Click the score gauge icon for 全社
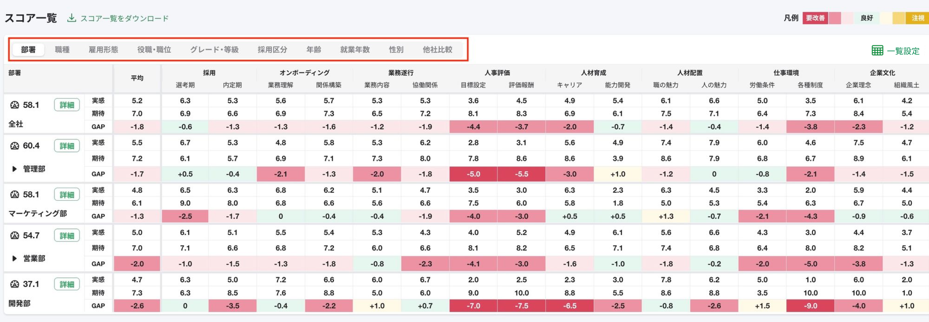The height and width of the screenshot is (322, 929). pos(14,105)
